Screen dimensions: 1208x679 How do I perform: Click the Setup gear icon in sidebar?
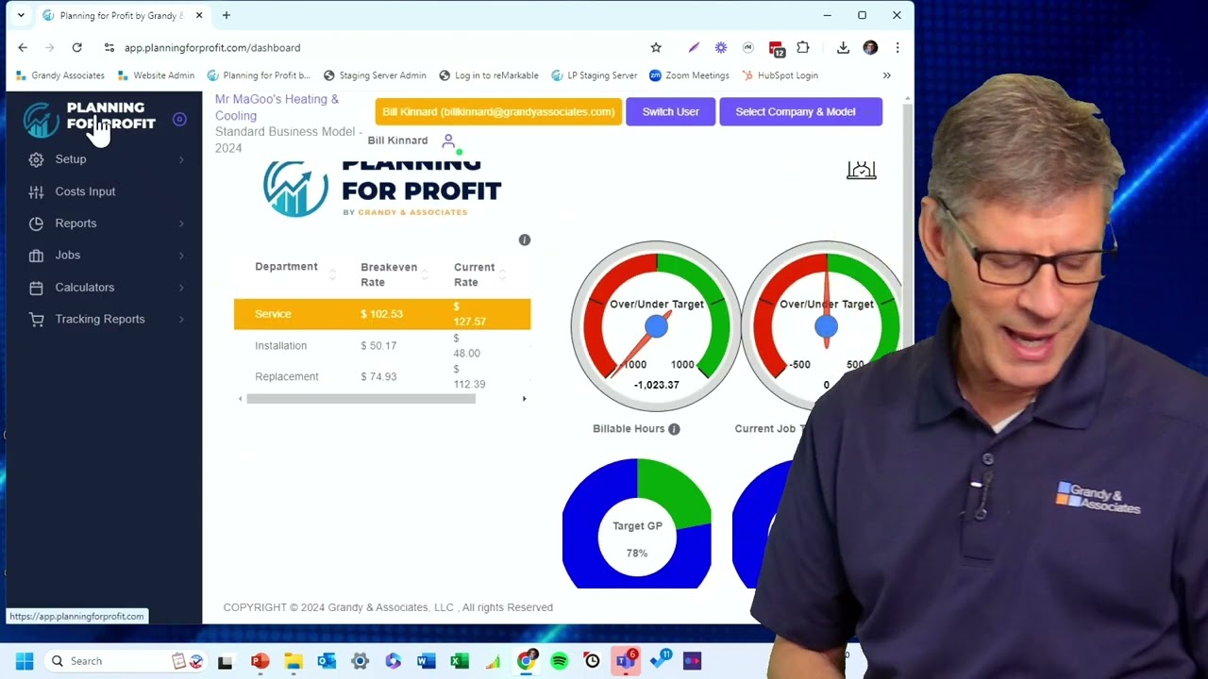[x=36, y=159]
